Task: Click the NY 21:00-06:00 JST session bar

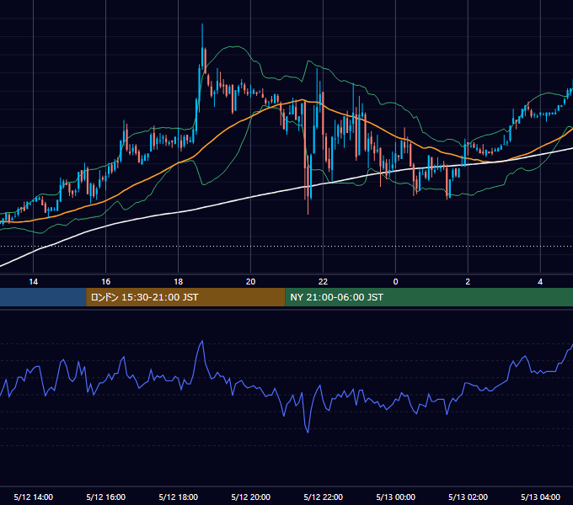Action: (x=429, y=297)
